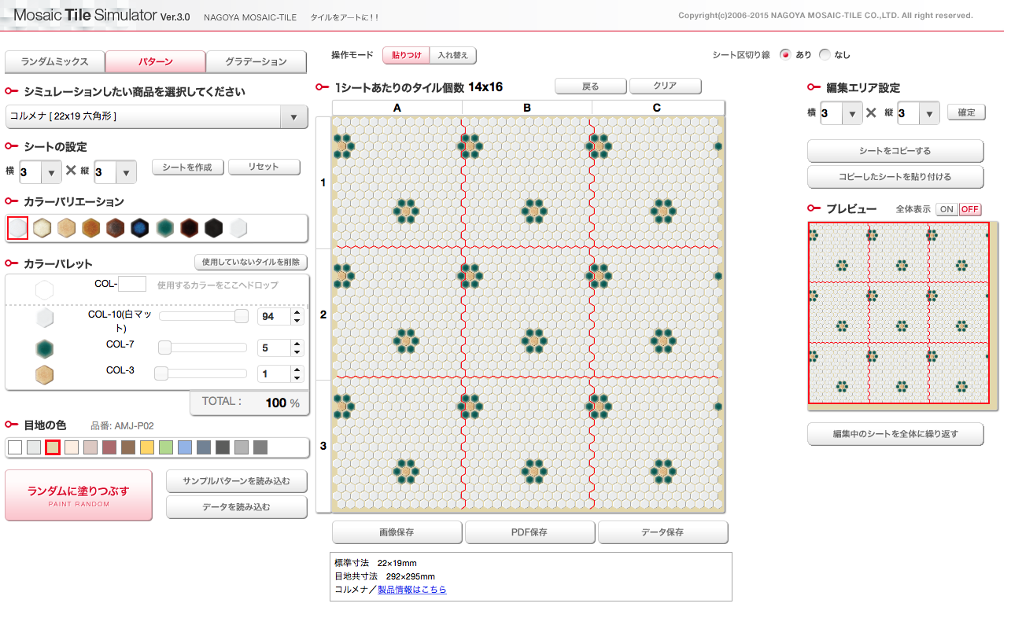
Task: Select the なし sheet divider radio option
Action: click(x=825, y=55)
